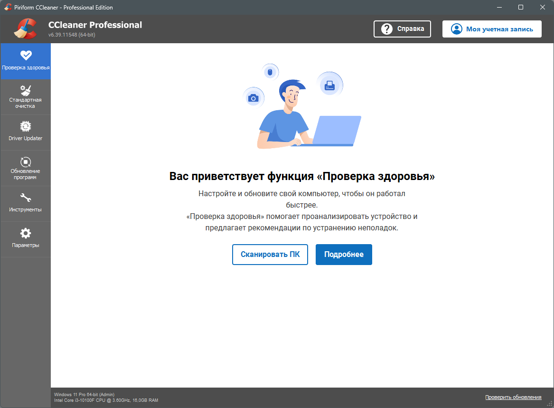The height and width of the screenshot is (408, 554).
Task: Click the CCleaner Professional title text
Action: pos(95,25)
